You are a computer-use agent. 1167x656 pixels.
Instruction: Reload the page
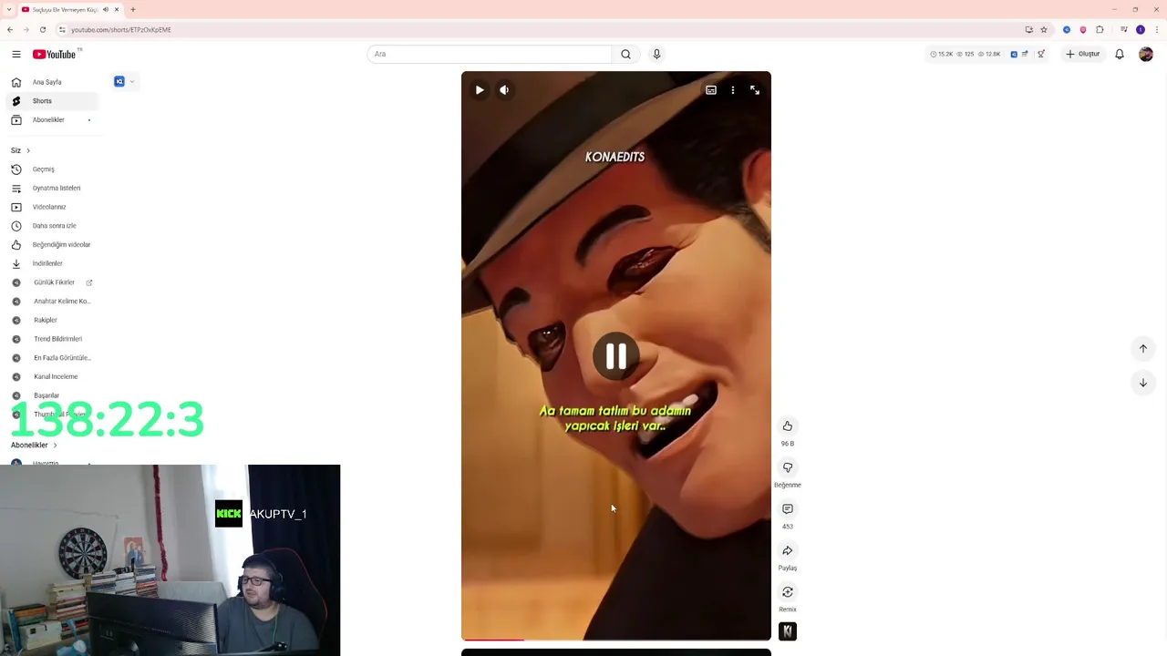(x=43, y=29)
